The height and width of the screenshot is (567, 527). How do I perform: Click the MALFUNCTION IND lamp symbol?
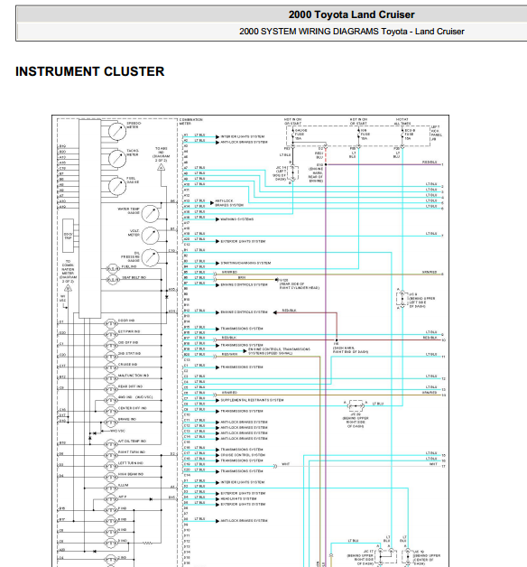click(x=111, y=378)
